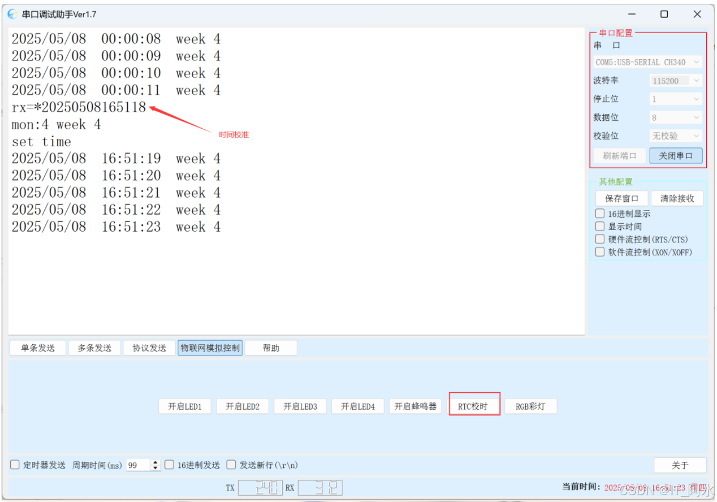Open the data bits dropdown

pyautogui.click(x=676, y=117)
